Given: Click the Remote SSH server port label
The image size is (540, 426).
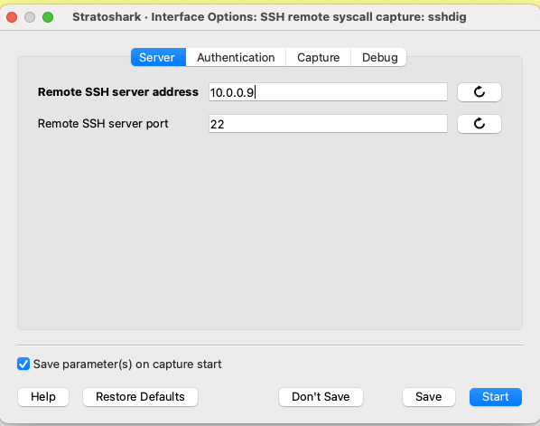Looking at the screenshot, I should (103, 124).
